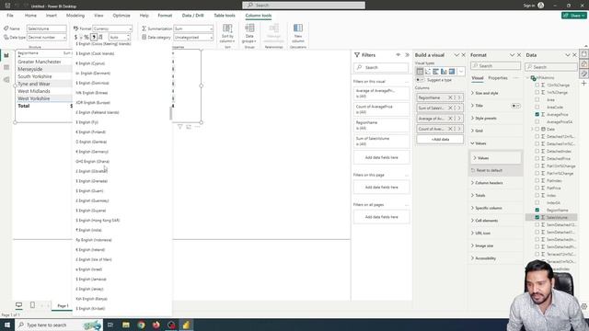This screenshot has width=589, height=331.
Task: Toggle Filters pane visibility eye icon
Action: (x=398, y=55)
